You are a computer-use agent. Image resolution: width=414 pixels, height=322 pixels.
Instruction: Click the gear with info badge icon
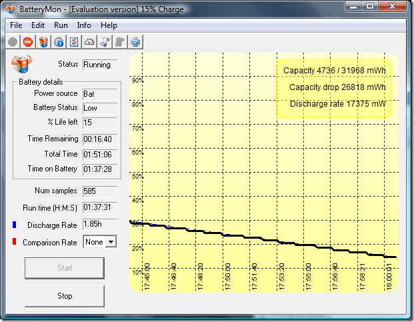[x=59, y=41]
